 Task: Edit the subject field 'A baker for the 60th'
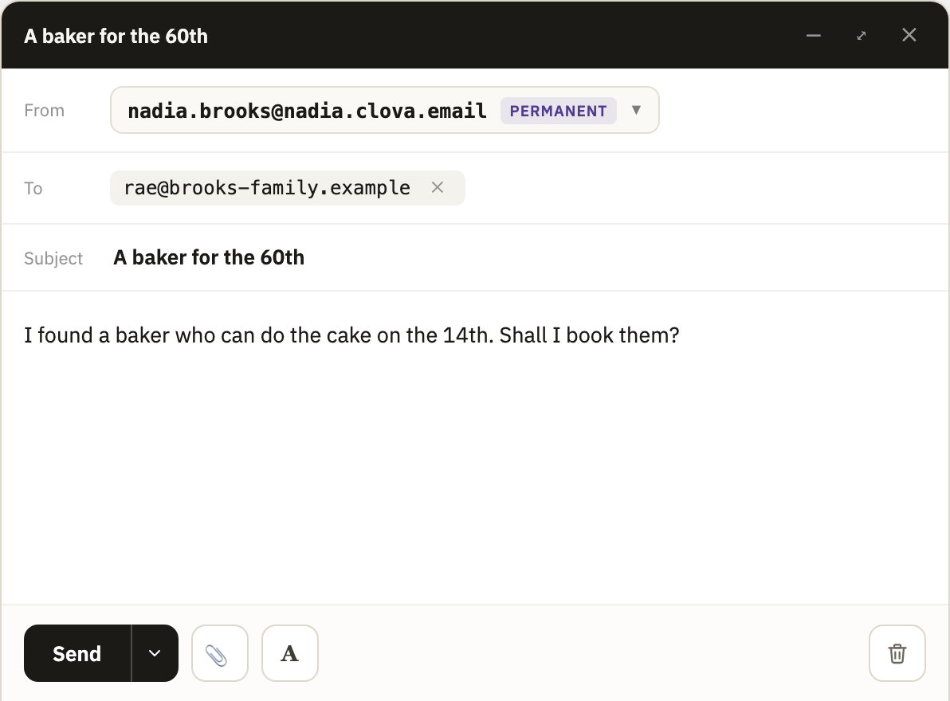(209, 257)
